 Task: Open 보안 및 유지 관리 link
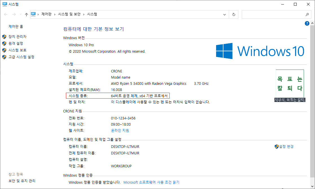coord(22,181)
